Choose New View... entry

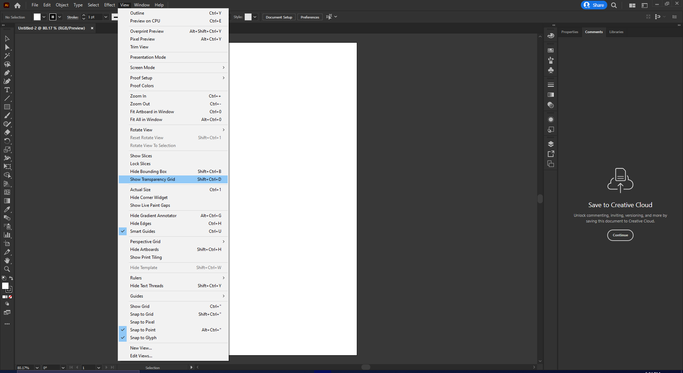pos(173,348)
